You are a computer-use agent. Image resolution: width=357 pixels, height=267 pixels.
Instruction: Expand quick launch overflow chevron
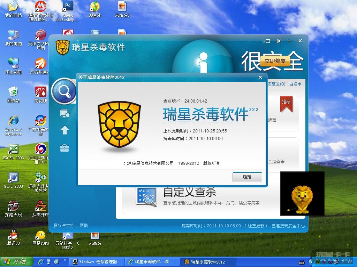(65, 260)
